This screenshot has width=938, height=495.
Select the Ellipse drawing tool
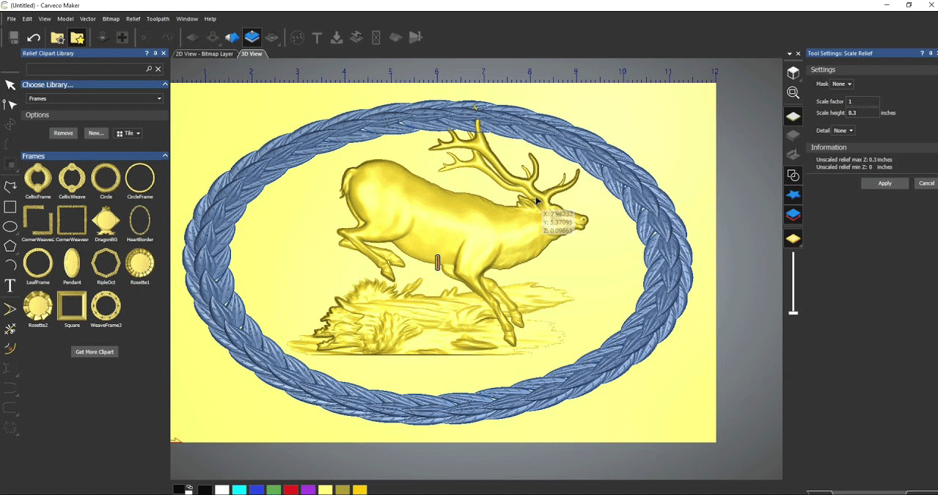(10, 227)
